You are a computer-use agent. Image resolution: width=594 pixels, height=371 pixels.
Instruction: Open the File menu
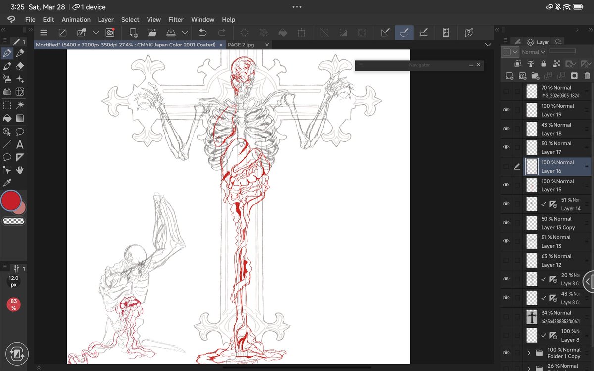tap(30, 19)
